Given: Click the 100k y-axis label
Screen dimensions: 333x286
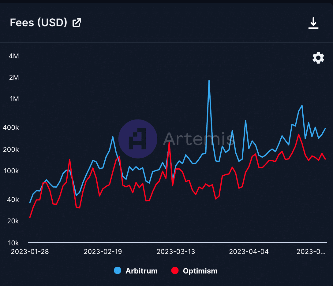Looking at the screenshot, I should 11,171.
